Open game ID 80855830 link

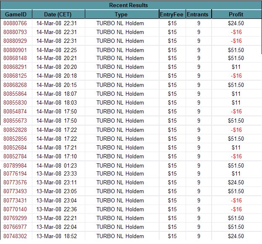15,102
